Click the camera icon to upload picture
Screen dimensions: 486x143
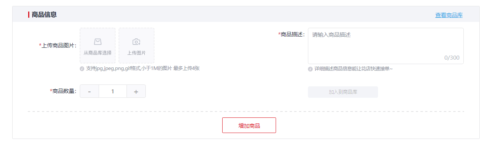point(136,42)
